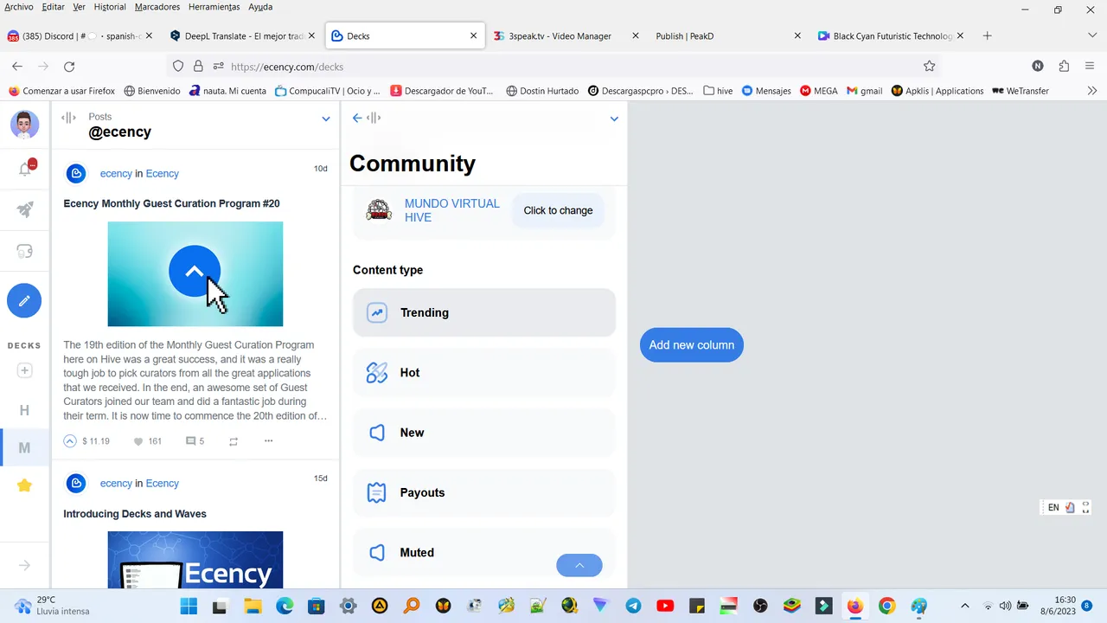The width and height of the screenshot is (1107, 623).
Task: Close the Decks tab
Action: pyautogui.click(x=473, y=36)
